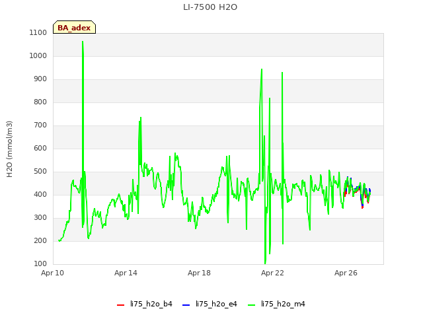Click the Apr 26 x-axis label
The height and width of the screenshot is (317, 423).
[x=346, y=273]
